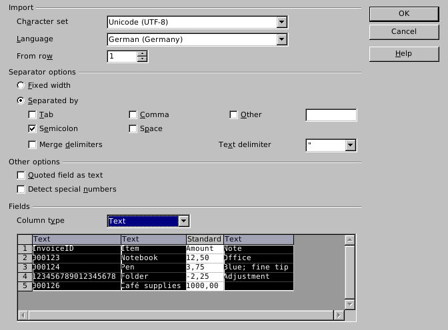The image size is (448, 330).
Task: Click the preview scroll left arrow
Action: pyautogui.click(x=23, y=315)
